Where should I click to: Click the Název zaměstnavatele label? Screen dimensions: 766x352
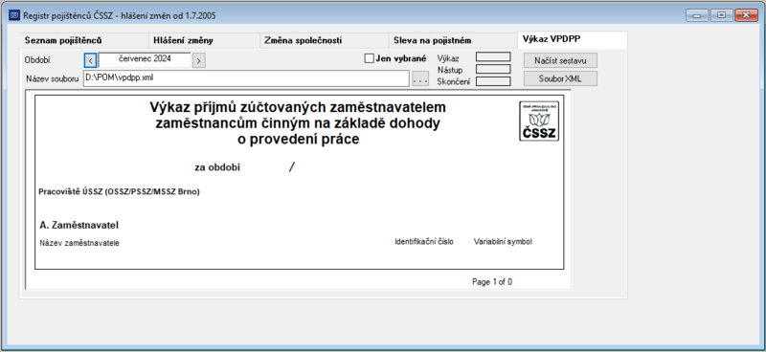[x=79, y=243]
